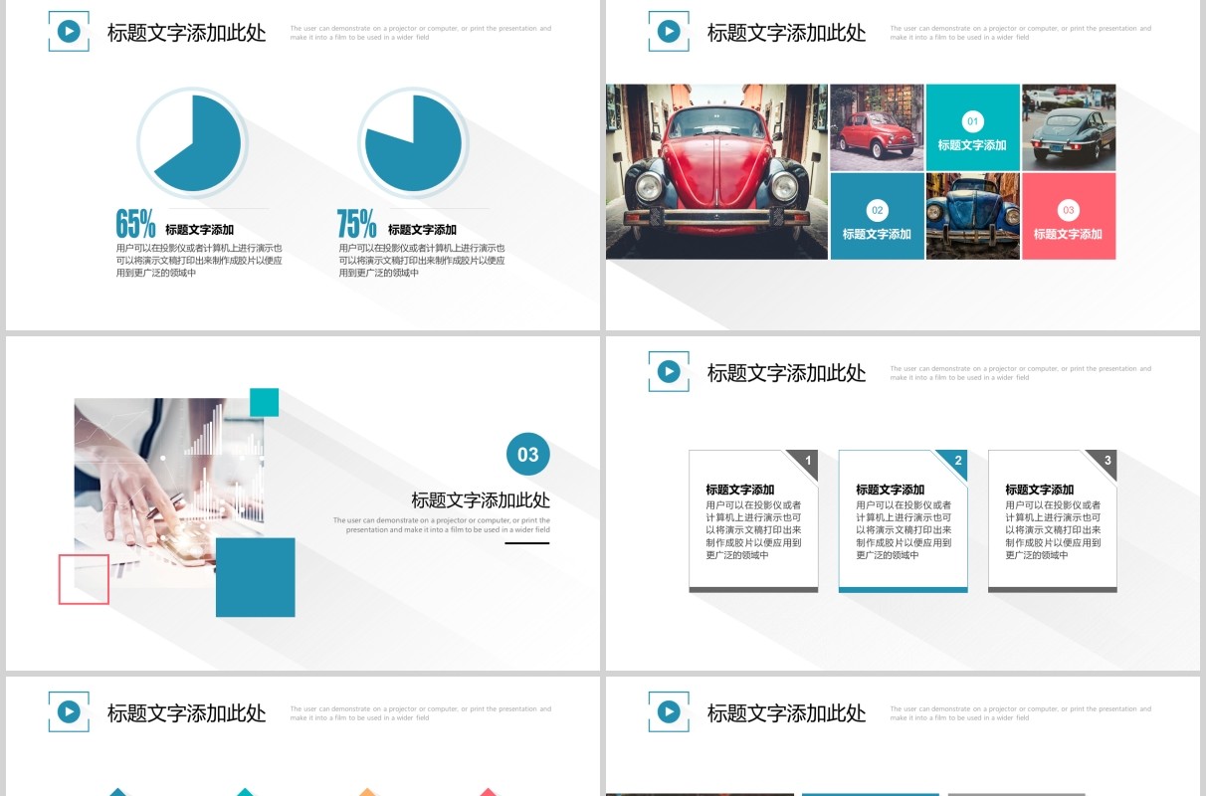Select the large blue square below the photo
The height and width of the screenshot is (796, 1206).
(256, 577)
